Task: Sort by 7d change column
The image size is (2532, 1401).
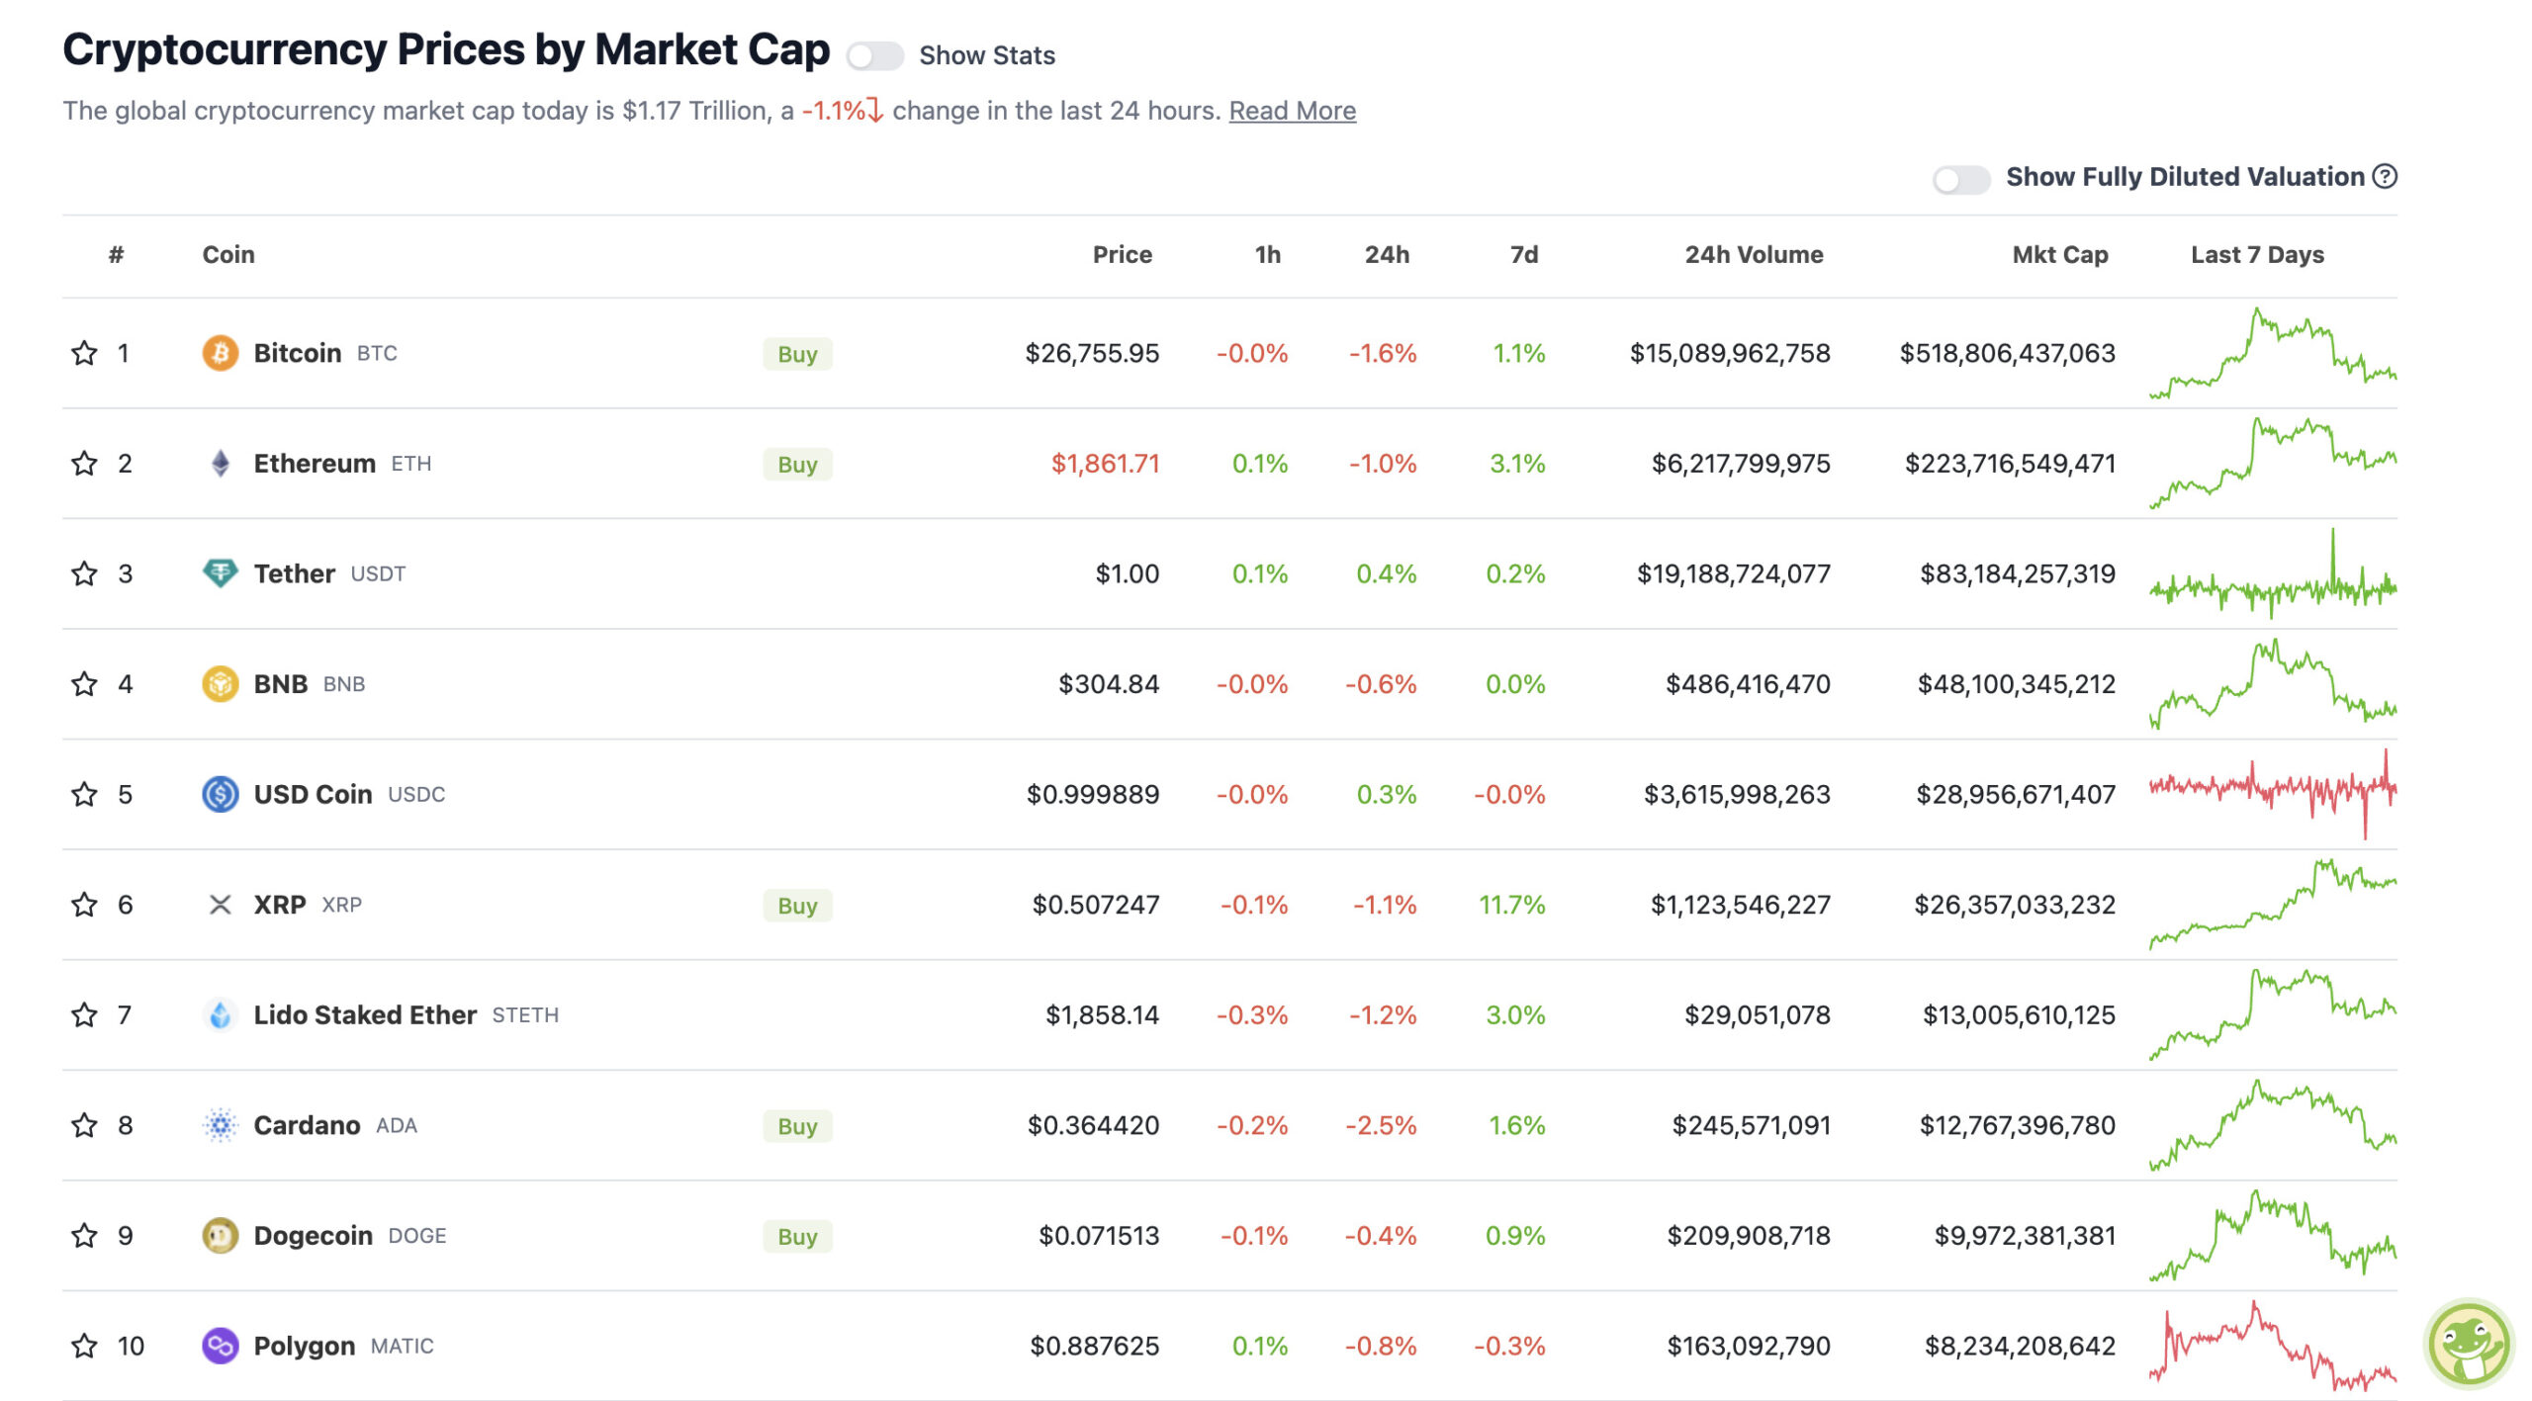Action: pos(1524,255)
